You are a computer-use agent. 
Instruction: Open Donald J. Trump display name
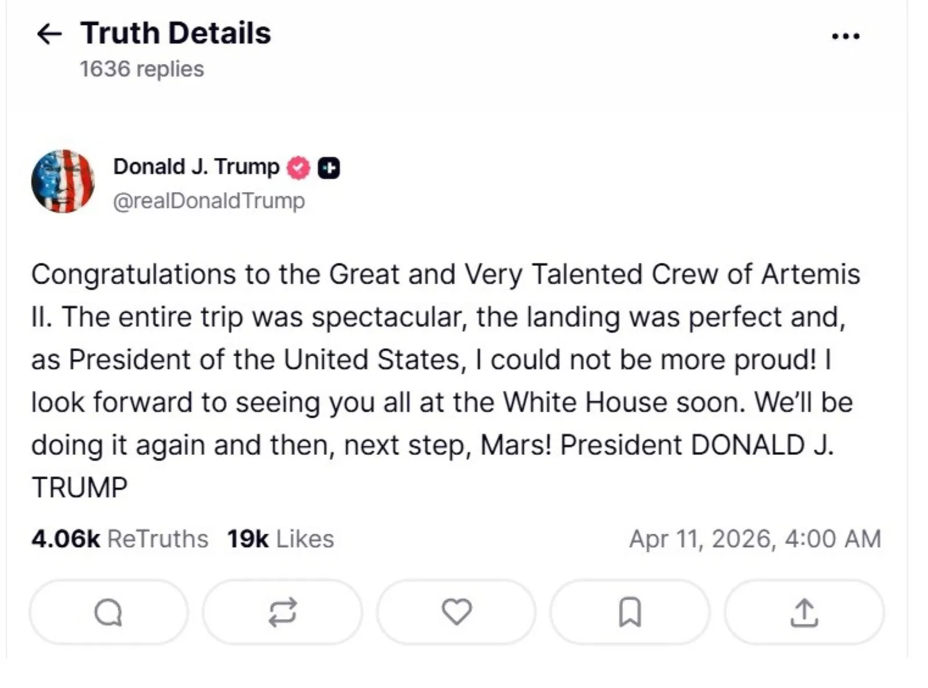[196, 166]
